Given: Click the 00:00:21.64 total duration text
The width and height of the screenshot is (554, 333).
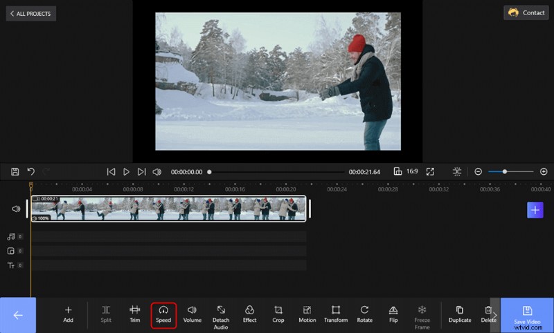Looking at the screenshot, I should point(364,172).
